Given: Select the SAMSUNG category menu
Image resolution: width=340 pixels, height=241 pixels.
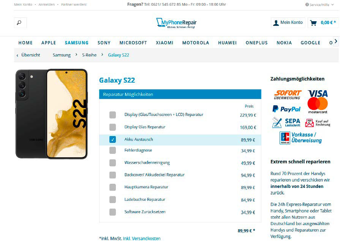Looking at the screenshot, I should (x=77, y=43).
